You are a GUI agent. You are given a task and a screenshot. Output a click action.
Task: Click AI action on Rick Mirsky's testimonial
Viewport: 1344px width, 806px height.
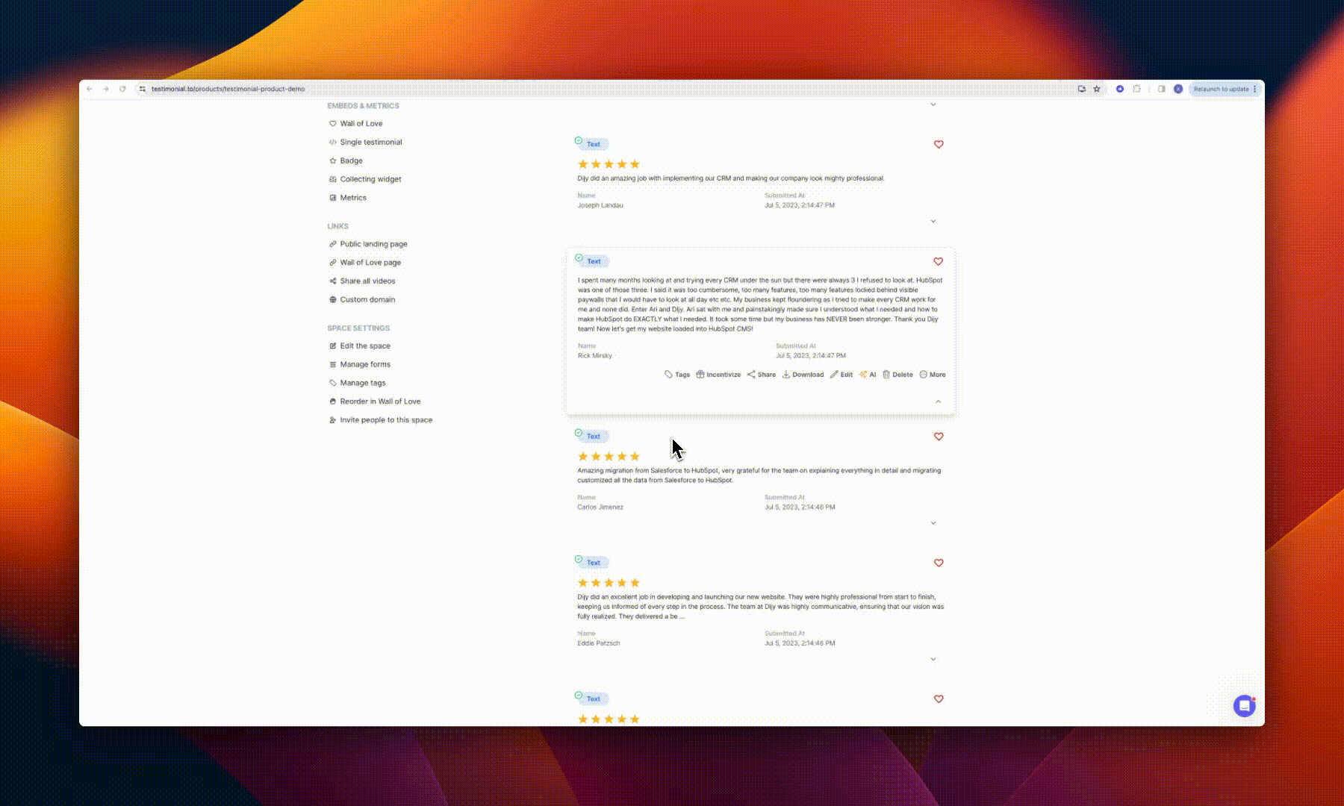(868, 375)
